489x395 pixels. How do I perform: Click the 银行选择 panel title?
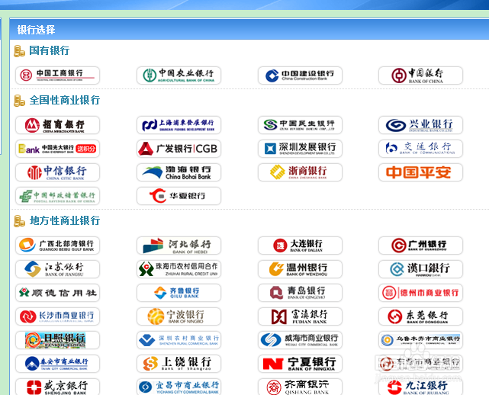point(36,30)
